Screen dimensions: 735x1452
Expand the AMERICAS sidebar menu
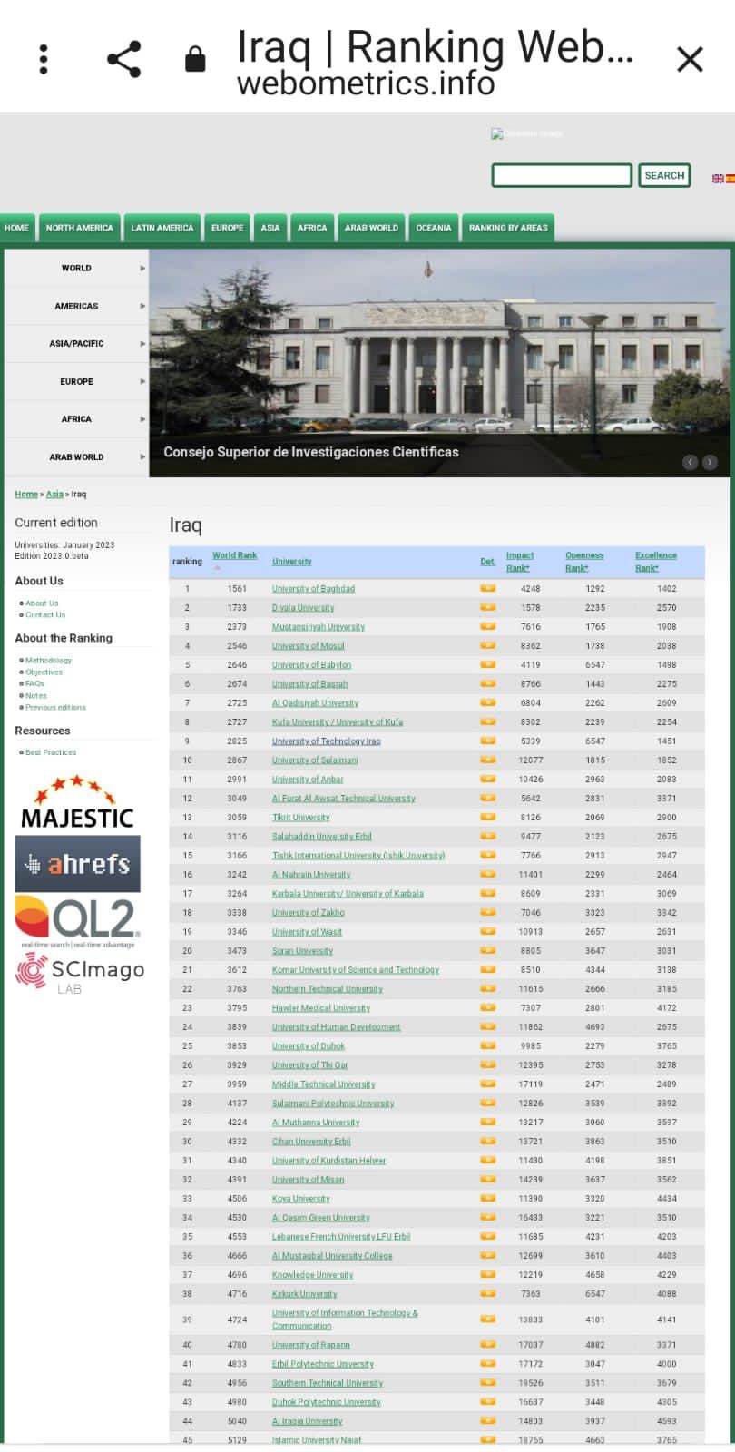click(x=77, y=306)
